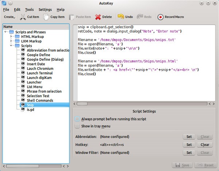Toggle Show in tray menu checkbox
Viewport: 219px width, 171px height.
pos(77,126)
